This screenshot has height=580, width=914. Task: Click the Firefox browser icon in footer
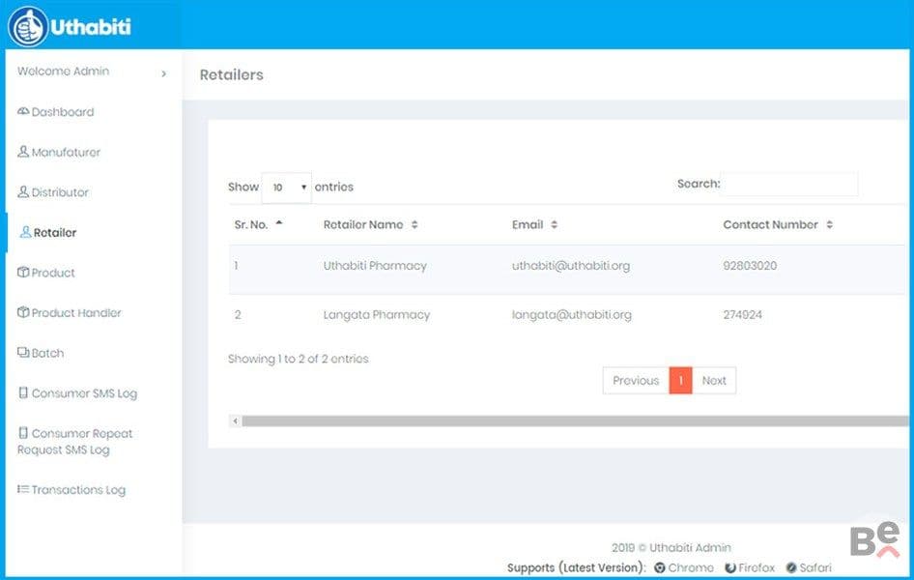point(730,567)
